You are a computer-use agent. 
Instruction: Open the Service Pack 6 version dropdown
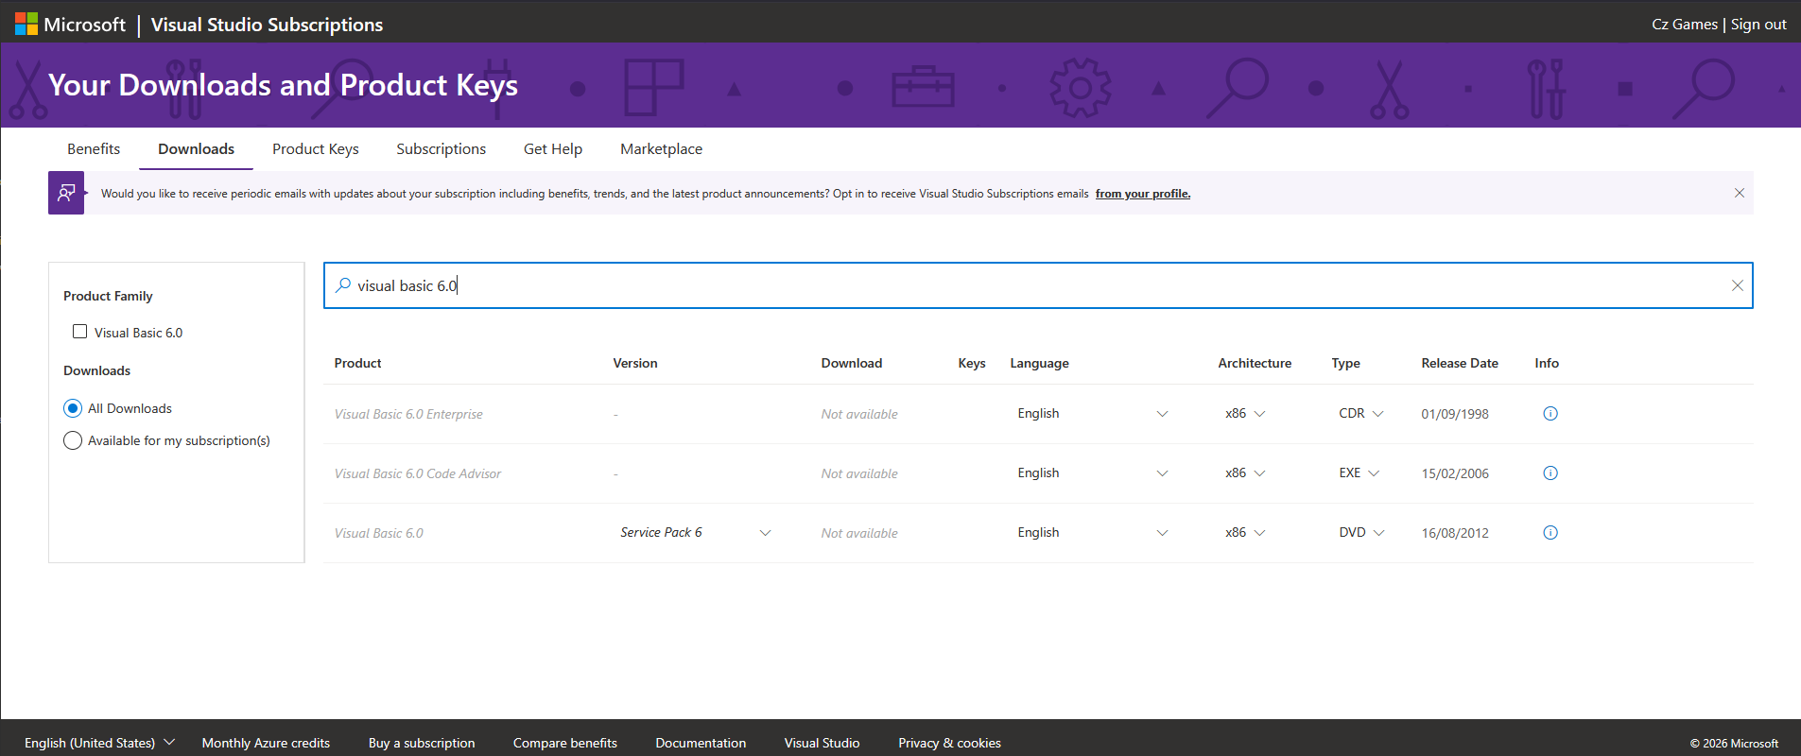[x=696, y=533]
